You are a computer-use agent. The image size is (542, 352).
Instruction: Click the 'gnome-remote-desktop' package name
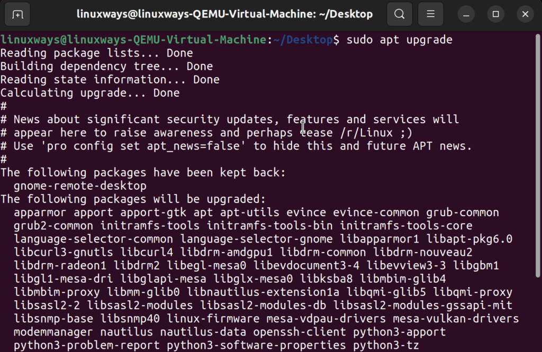click(80, 186)
